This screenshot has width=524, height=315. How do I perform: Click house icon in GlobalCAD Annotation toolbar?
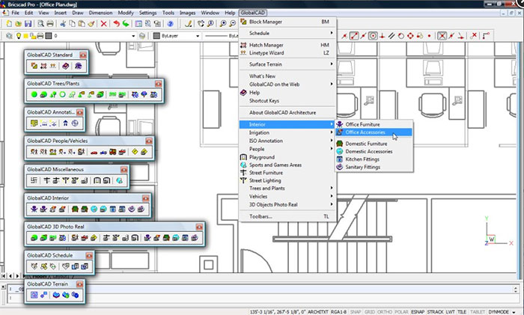[66, 123]
